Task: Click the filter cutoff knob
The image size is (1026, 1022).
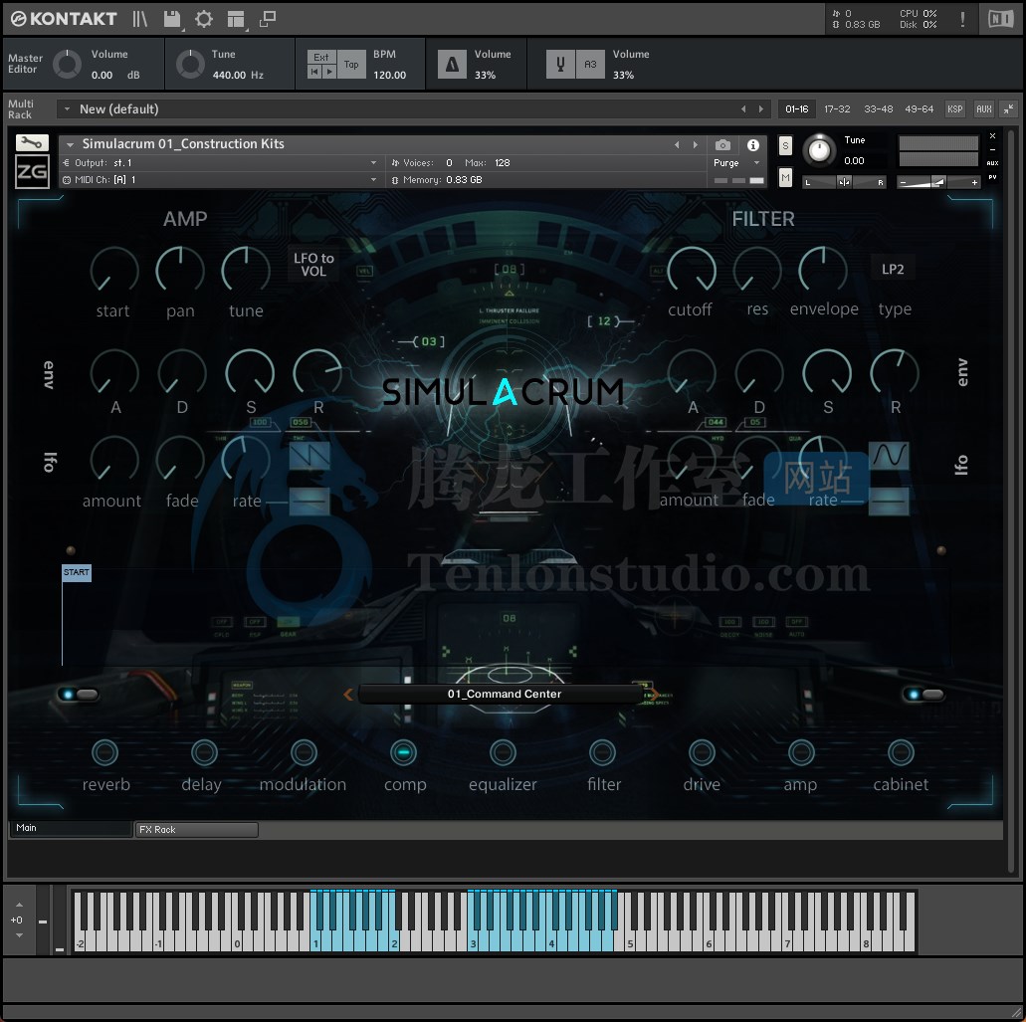Action: pos(691,269)
